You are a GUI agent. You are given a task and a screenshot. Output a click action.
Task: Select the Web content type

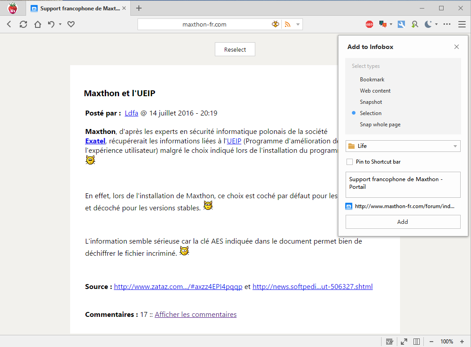pyautogui.click(x=375, y=91)
